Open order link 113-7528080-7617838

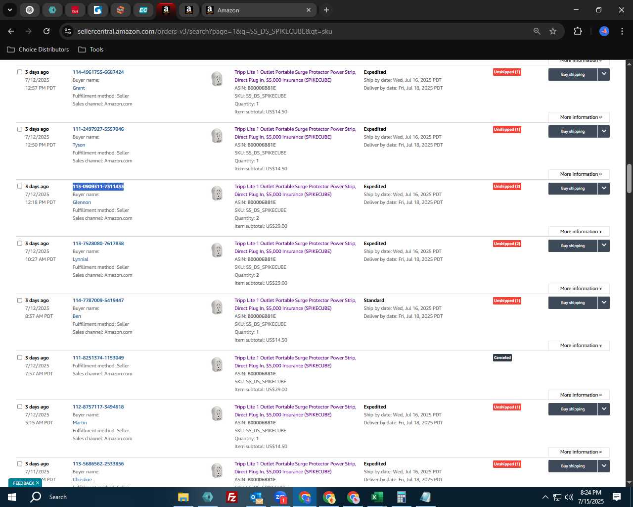98,244
